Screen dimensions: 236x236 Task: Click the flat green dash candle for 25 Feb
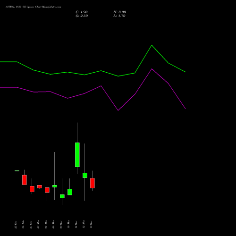click(17, 171)
